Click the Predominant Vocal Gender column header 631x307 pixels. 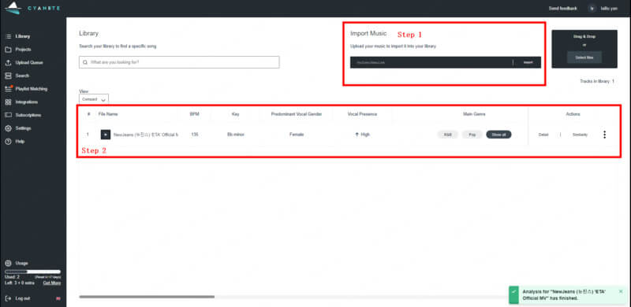[297, 114]
